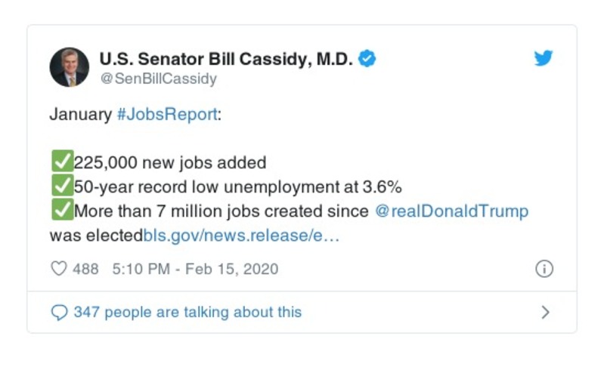Click the green checkmark beside 50-year record low

pos(60,186)
